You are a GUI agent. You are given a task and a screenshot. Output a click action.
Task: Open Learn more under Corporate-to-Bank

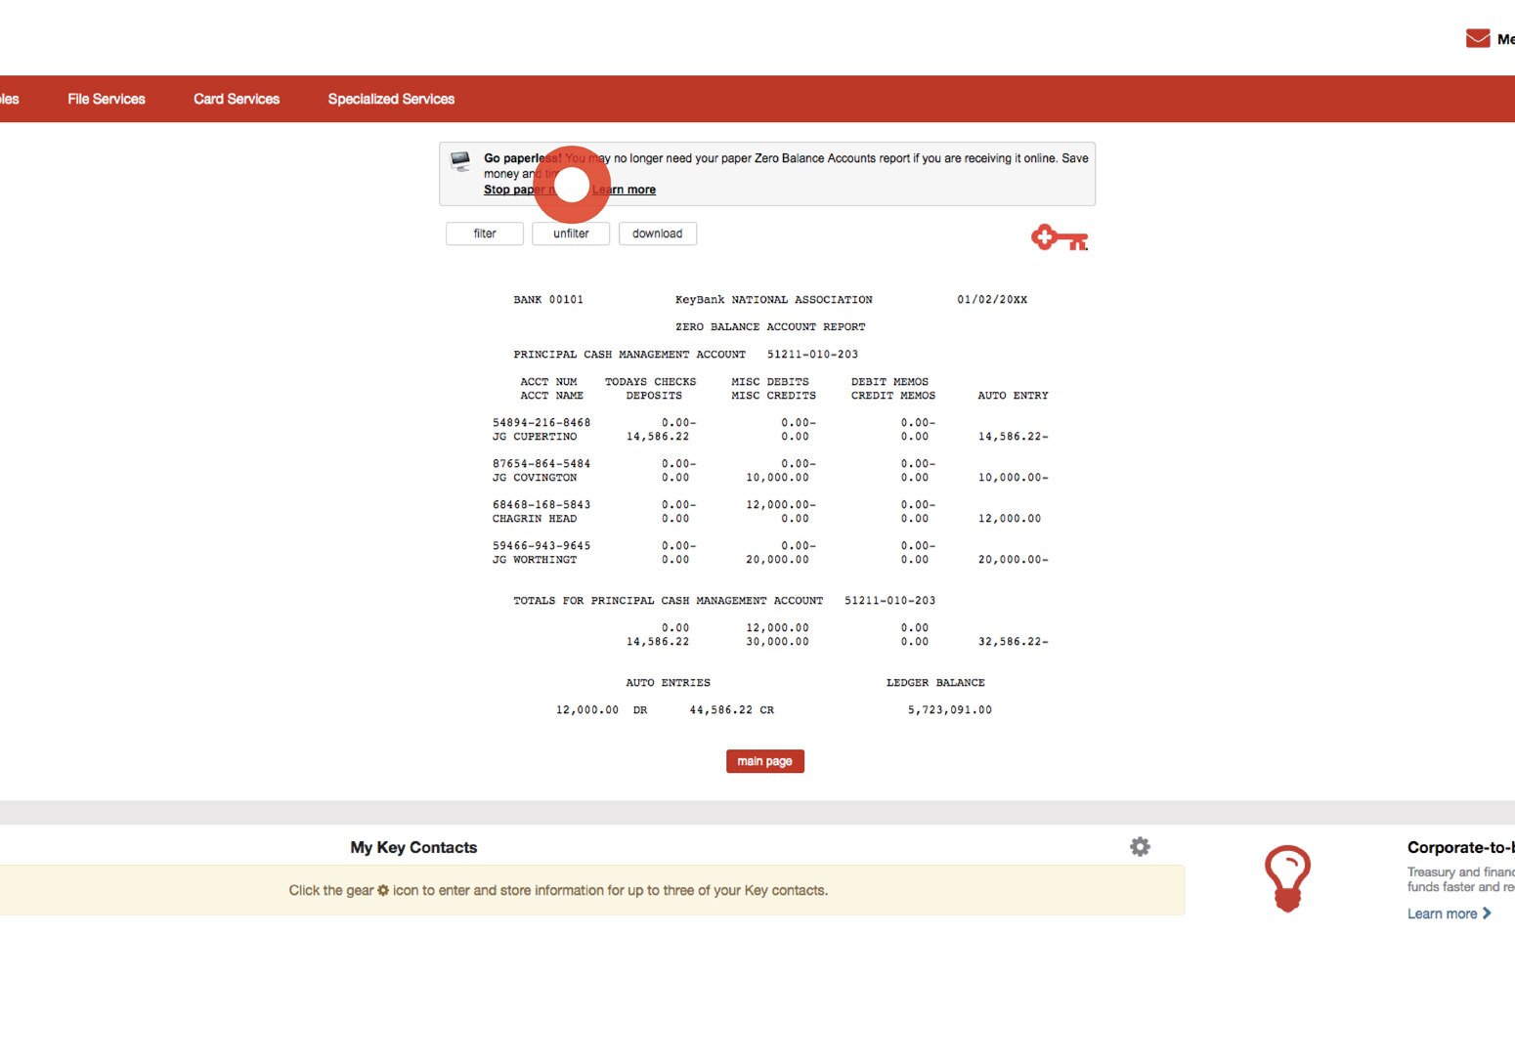point(1443,913)
